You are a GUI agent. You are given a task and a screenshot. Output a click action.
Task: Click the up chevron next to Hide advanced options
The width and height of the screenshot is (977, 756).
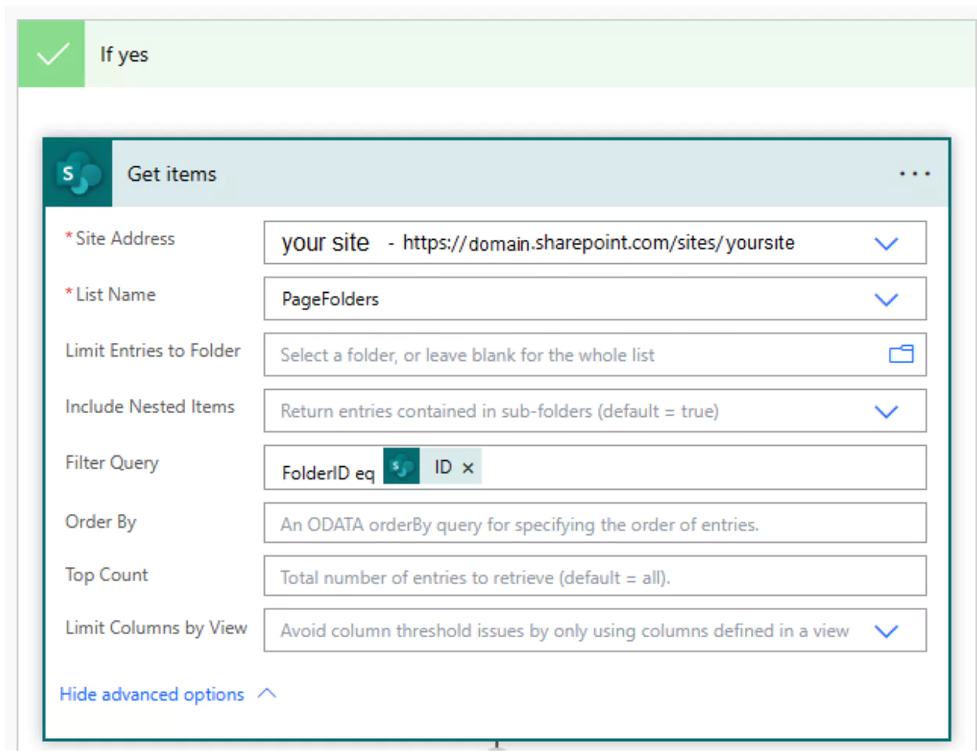coord(267,694)
